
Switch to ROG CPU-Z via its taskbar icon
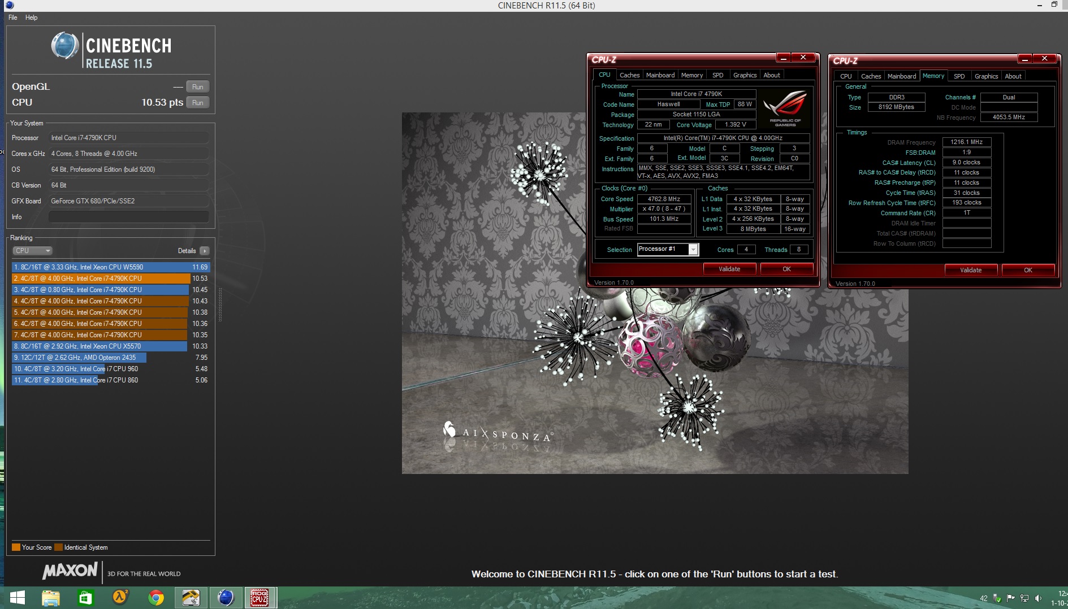click(260, 598)
